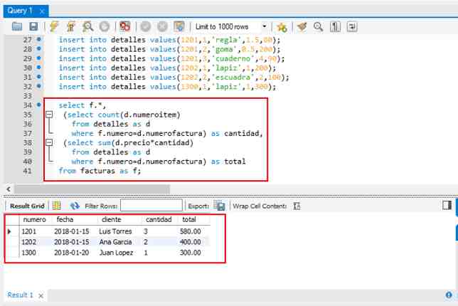Open find panel with magnifier icon

318,27
